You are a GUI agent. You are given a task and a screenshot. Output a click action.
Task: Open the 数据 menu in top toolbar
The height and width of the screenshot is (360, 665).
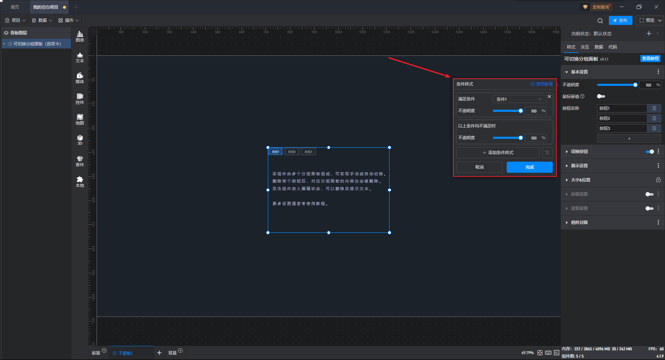click(42, 20)
